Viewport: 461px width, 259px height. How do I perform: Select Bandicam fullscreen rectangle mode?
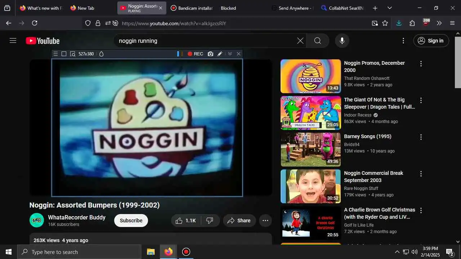coord(64,54)
